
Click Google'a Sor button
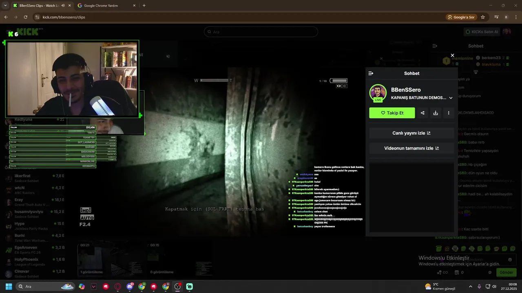click(x=461, y=17)
